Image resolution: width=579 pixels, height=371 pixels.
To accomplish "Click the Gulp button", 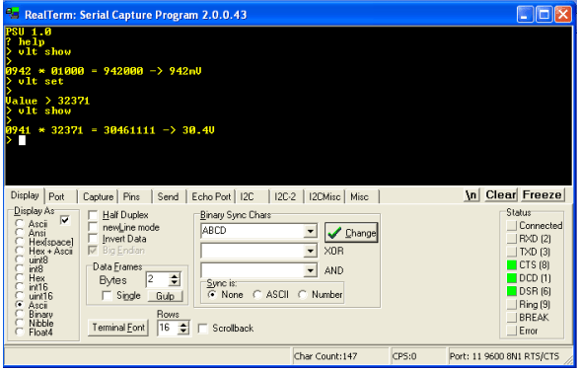I will pyautogui.click(x=165, y=296).
